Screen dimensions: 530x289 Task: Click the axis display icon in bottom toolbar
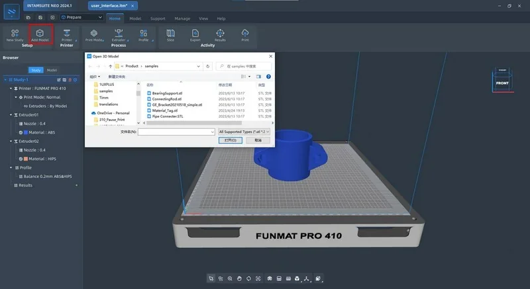coord(306,278)
